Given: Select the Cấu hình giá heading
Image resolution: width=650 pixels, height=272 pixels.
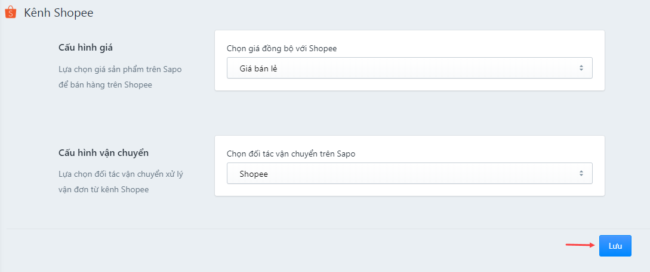Looking at the screenshot, I should (x=86, y=48).
